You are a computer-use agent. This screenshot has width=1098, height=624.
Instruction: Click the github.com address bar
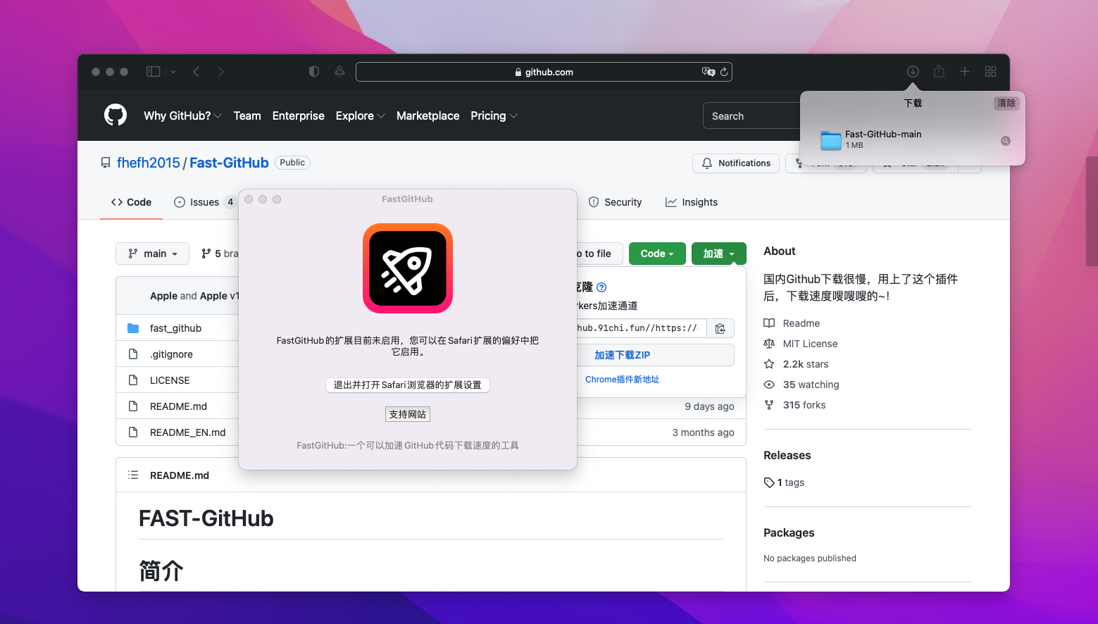pyautogui.click(x=544, y=72)
